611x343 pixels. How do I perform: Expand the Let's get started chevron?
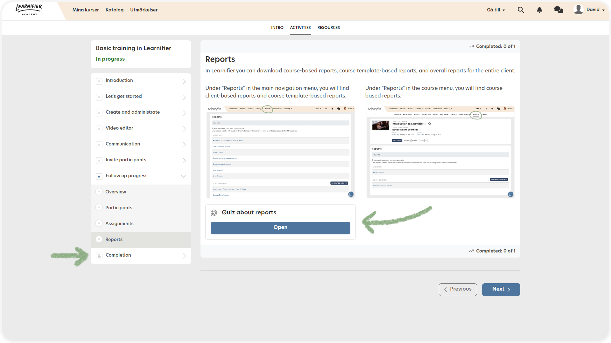(x=184, y=97)
